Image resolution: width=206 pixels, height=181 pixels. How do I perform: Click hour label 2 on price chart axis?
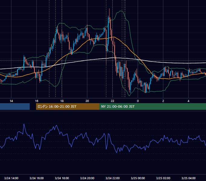[163, 101]
